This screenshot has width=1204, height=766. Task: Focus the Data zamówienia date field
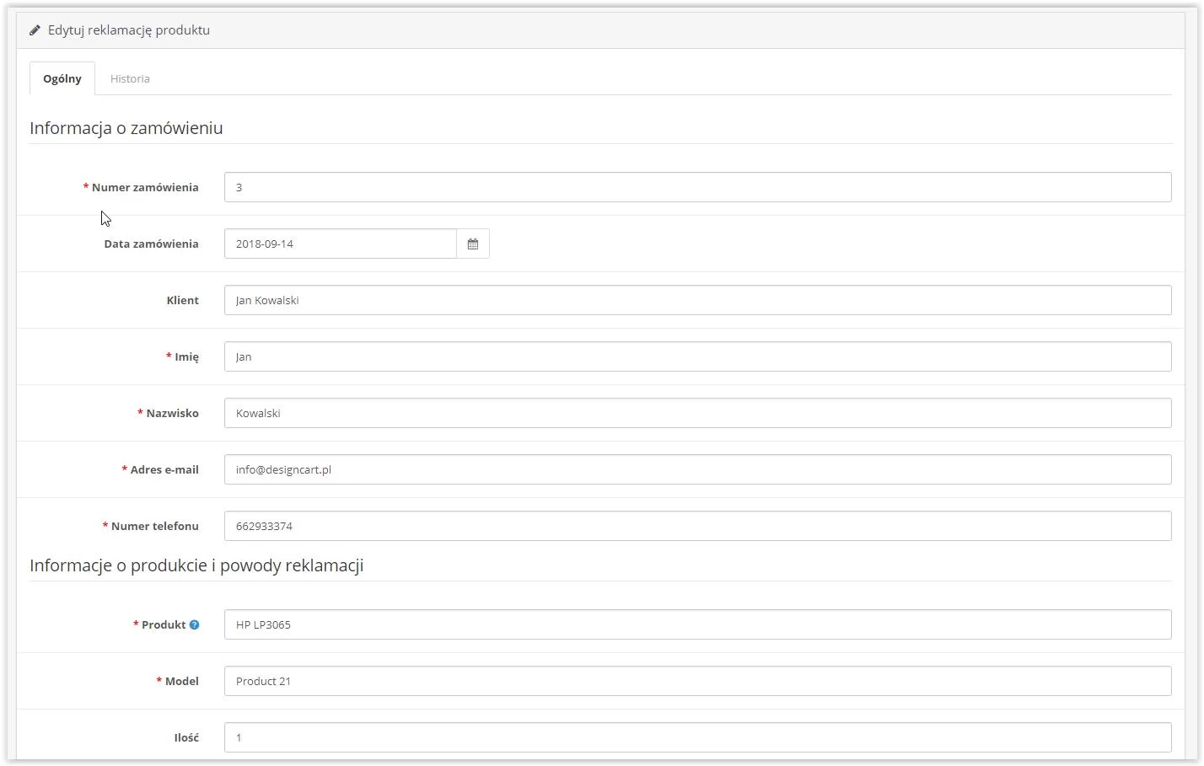click(340, 244)
